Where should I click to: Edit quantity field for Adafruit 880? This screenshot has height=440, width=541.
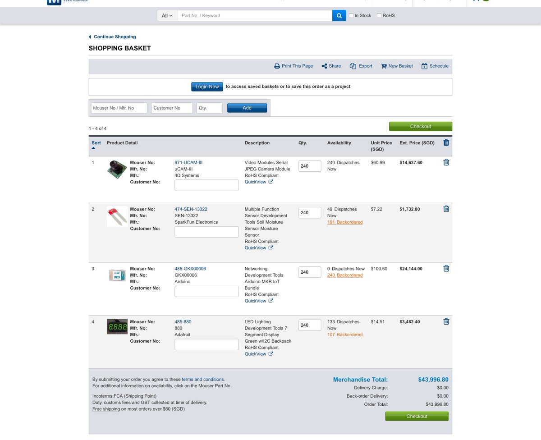tap(310, 325)
